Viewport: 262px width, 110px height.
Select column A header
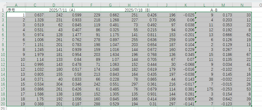(x=16, y=5)
